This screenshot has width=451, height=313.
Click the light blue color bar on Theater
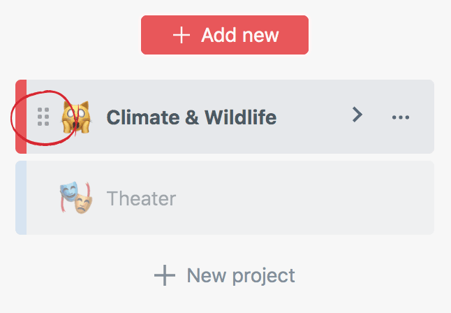coord(21,198)
